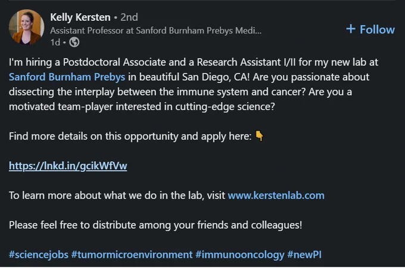Image resolution: width=405 pixels, height=268 pixels.
Task: Open the Sanford Burnham Prebys company link
Action: [x=67, y=77]
